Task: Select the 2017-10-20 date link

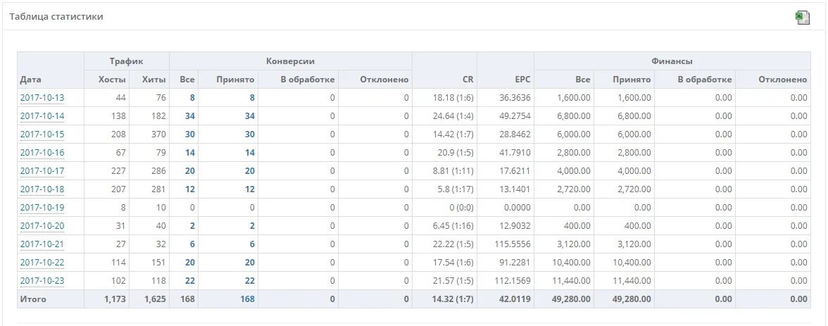Action: (42, 226)
